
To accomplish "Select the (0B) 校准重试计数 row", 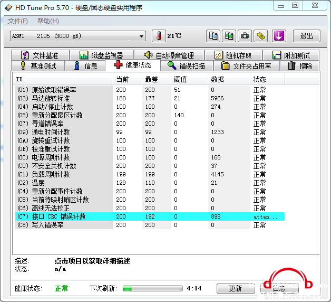I will [x=150, y=149].
